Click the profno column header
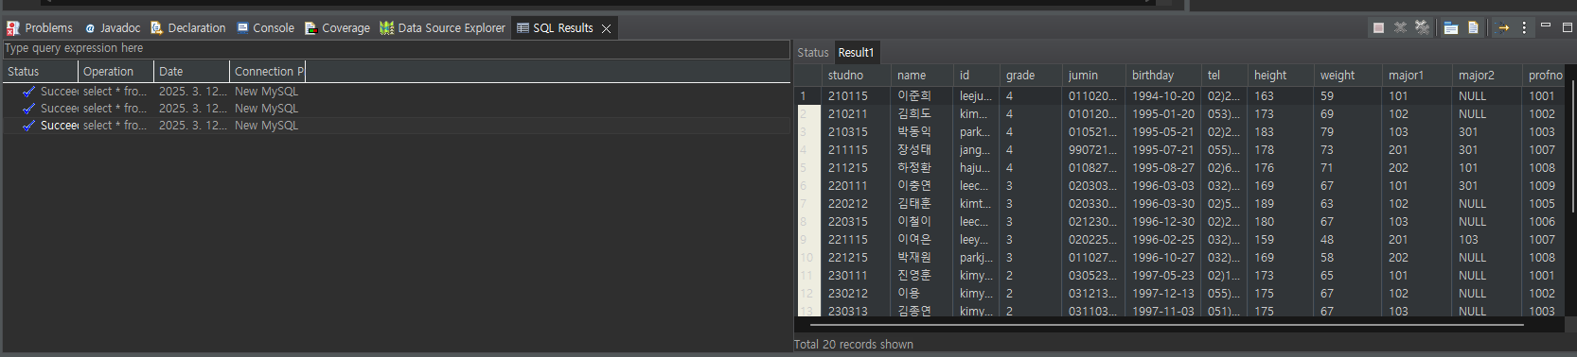1577x357 pixels. point(1545,76)
